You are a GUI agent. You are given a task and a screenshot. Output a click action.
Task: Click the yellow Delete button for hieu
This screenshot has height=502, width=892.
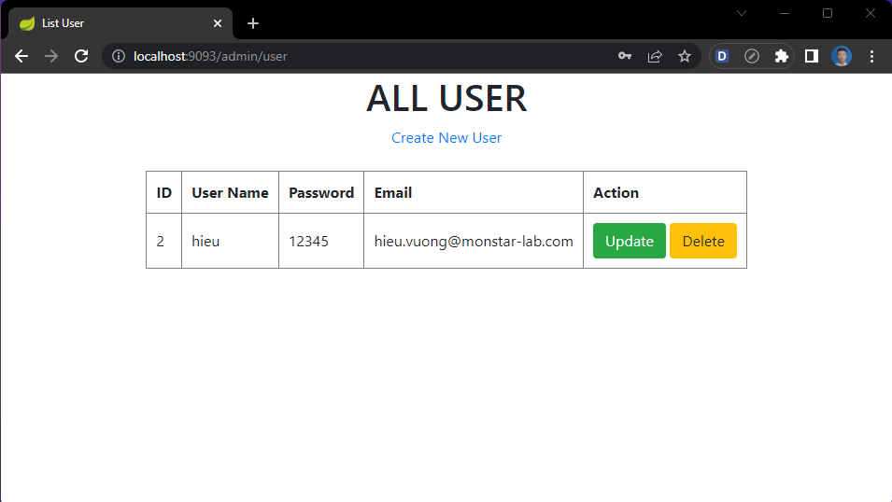tap(703, 241)
